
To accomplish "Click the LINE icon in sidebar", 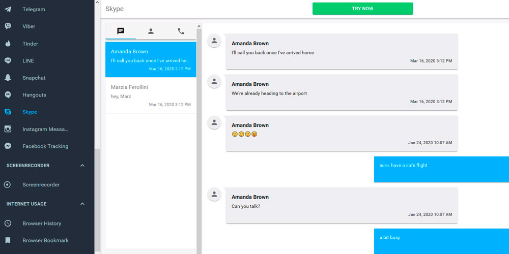I will tap(8, 60).
